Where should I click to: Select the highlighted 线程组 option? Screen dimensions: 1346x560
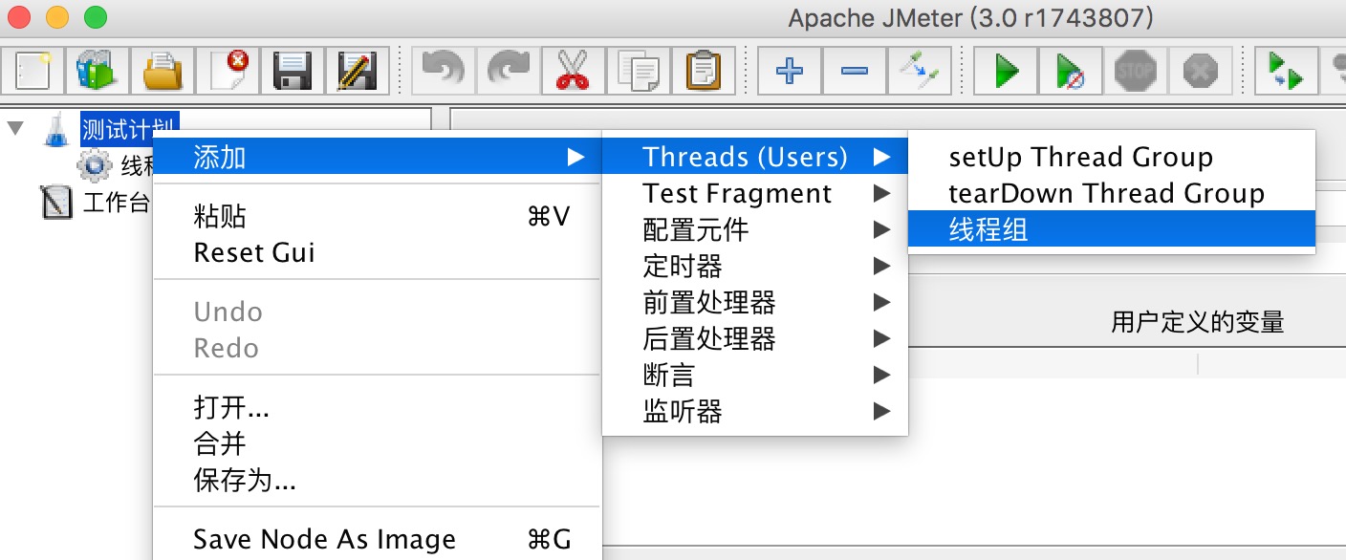click(1112, 229)
